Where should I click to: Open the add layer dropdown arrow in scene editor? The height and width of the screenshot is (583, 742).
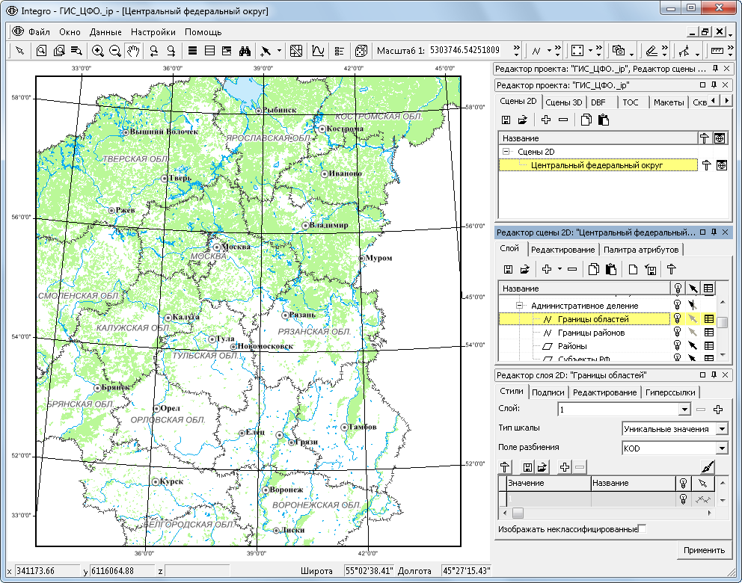559,270
